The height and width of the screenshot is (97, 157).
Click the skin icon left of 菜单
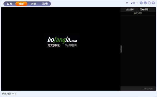point(127,3)
